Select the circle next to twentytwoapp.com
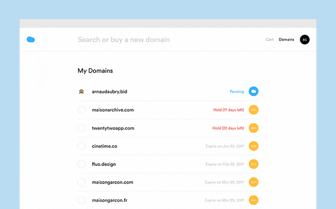 click(x=82, y=128)
